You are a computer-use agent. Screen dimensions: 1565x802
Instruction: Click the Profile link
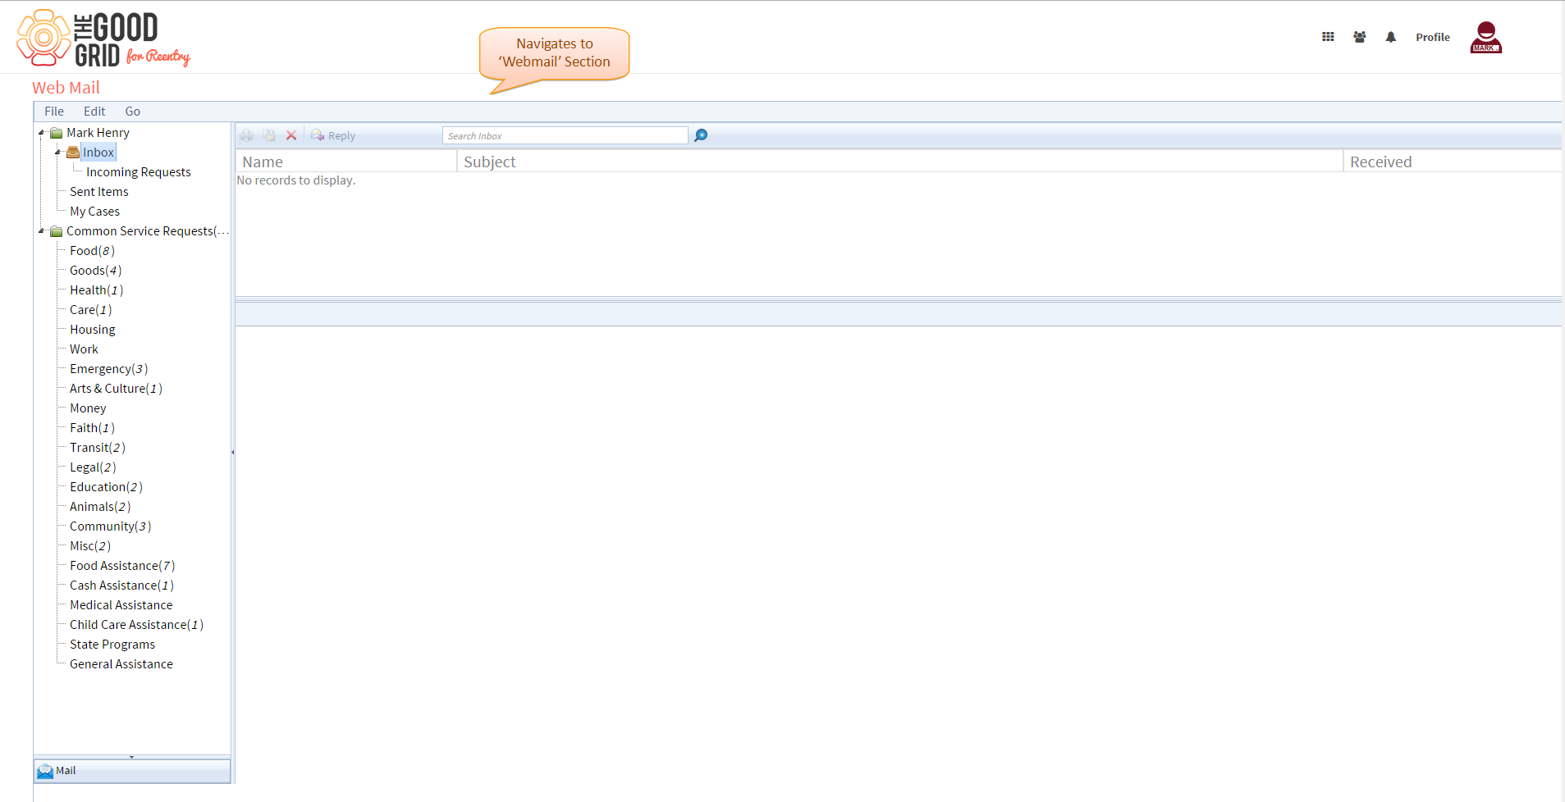(1433, 37)
